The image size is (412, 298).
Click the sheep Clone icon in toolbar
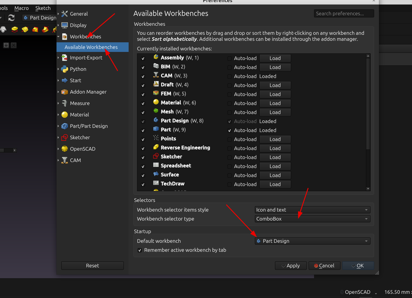pyautogui.click(x=3, y=29)
